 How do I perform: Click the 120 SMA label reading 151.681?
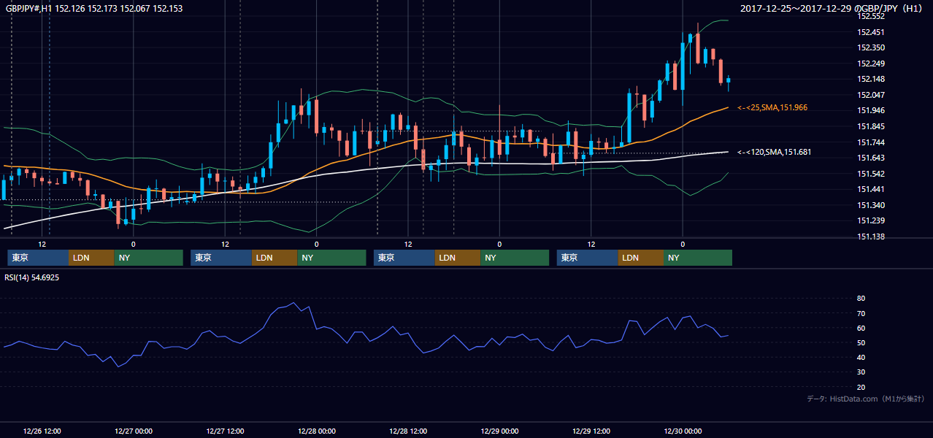[x=774, y=152]
